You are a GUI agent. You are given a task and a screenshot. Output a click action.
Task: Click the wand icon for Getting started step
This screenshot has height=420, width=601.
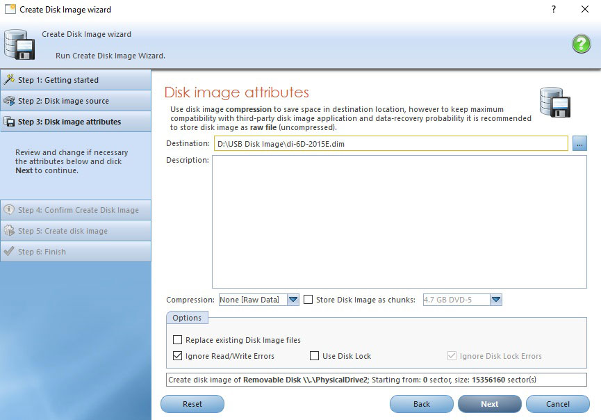click(9, 80)
